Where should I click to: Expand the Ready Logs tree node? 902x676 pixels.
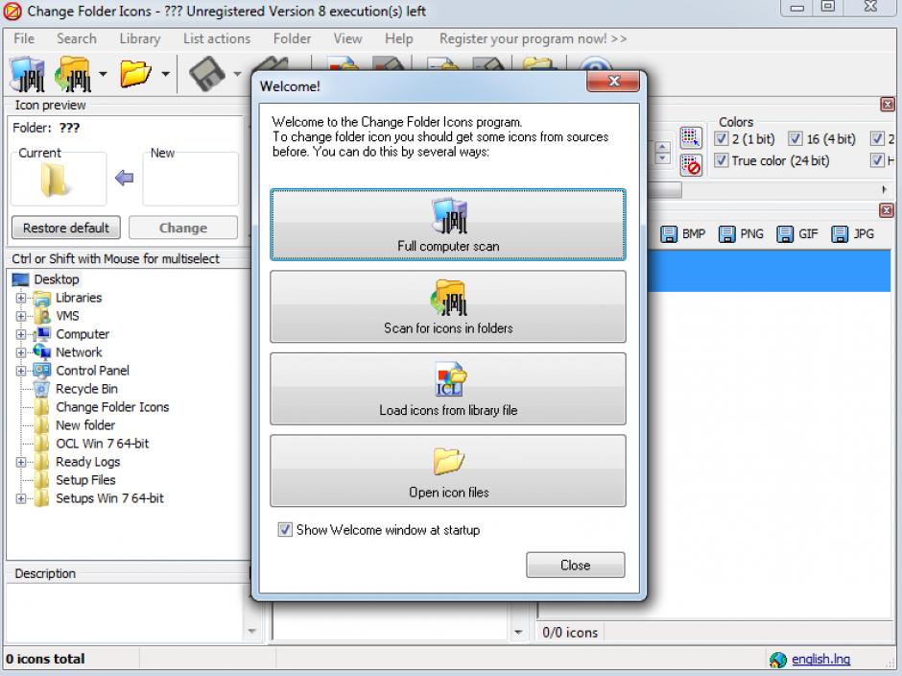pyautogui.click(x=21, y=462)
